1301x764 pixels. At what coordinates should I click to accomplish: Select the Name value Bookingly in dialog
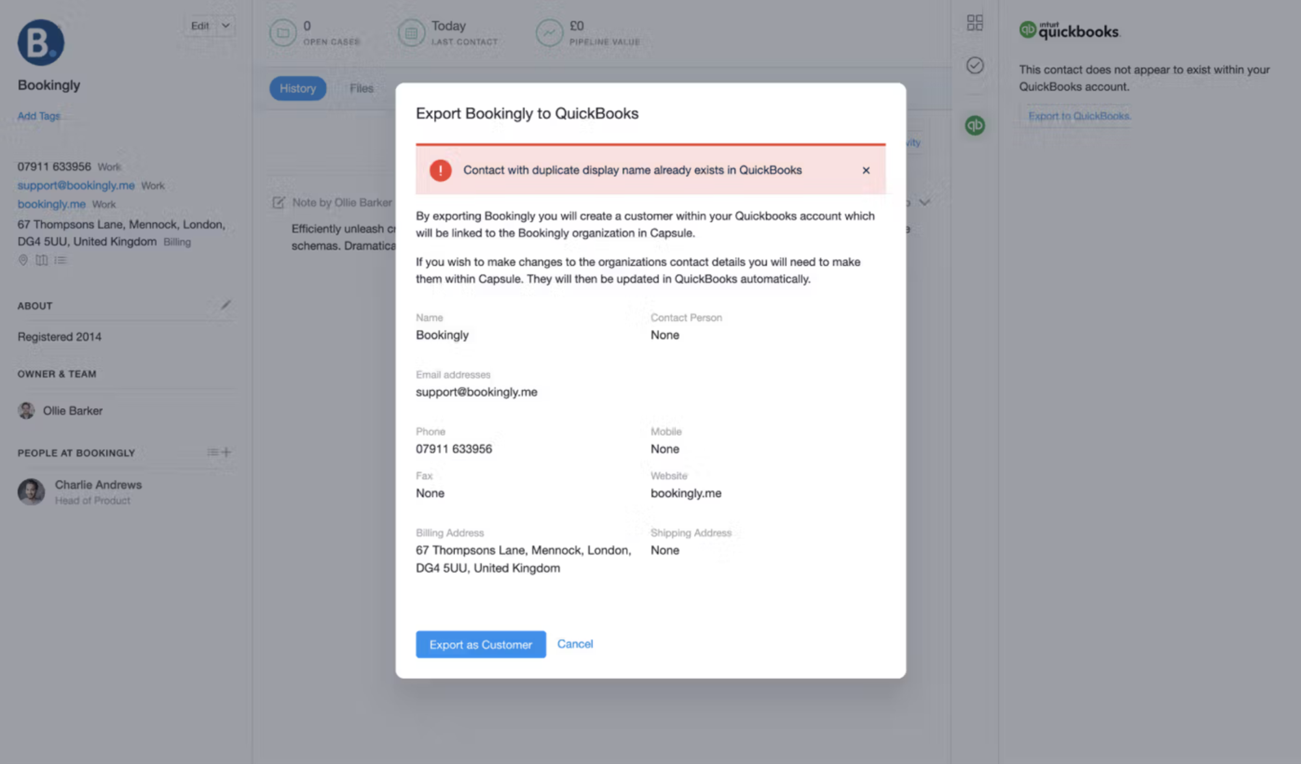(442, 335)
